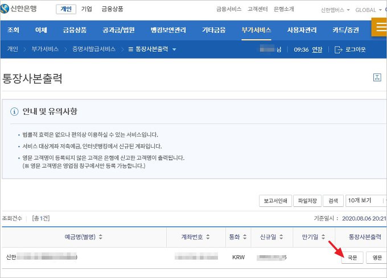The width and height of the screenshot is (387, 278).
Task: Click the 영문 passbook copy button
Action: pyautogui.click(x=377, y=258)
